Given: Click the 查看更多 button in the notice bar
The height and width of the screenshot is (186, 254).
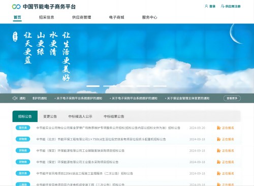Looking at the screenshot, I should [232, 98].
